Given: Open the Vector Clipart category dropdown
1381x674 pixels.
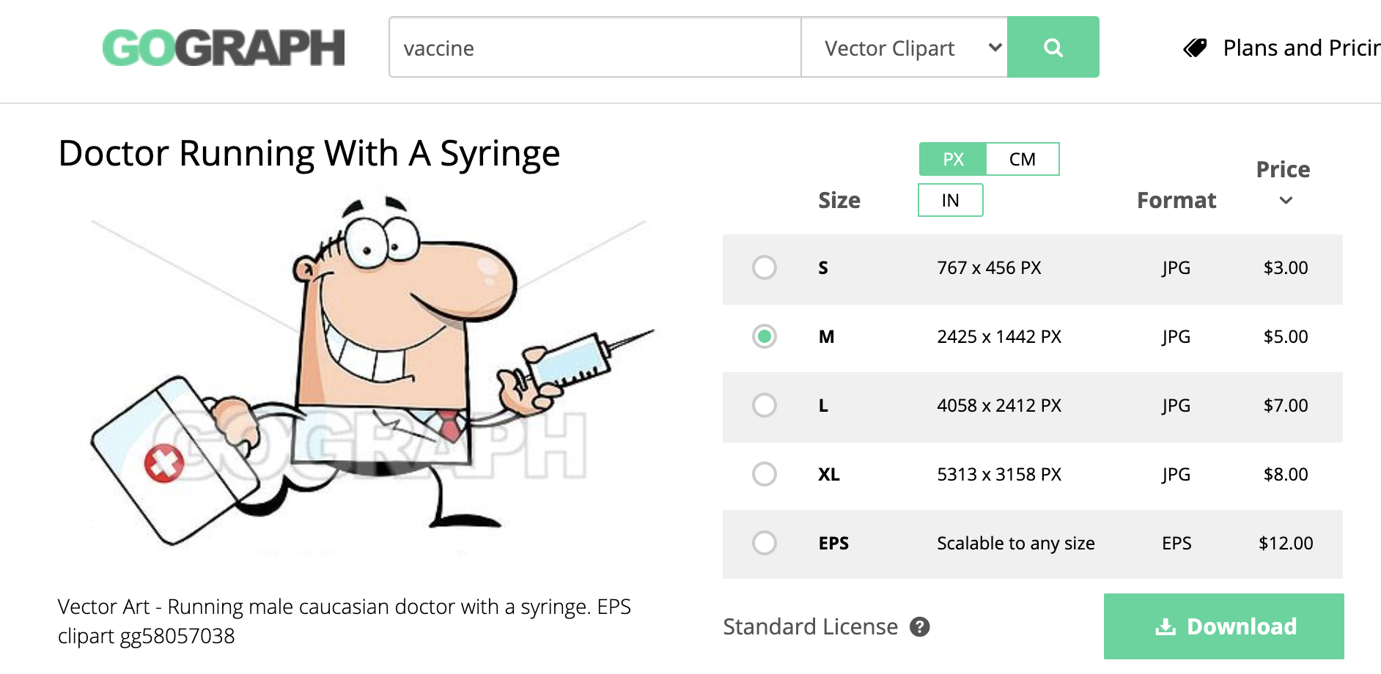Looking at the screenshot, I should point(905,48).
